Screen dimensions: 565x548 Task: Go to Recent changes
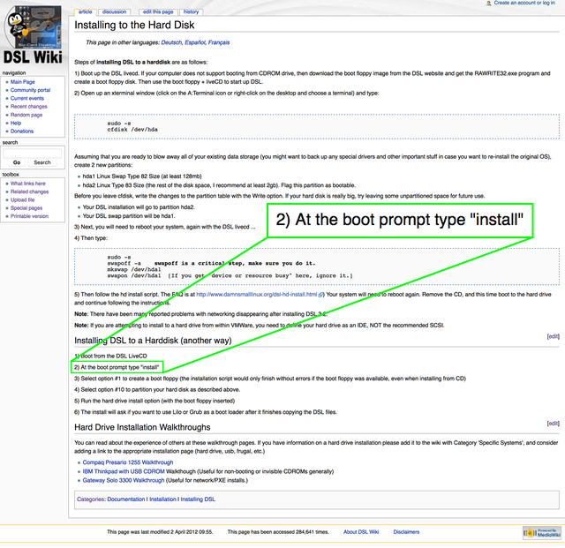[x=29, y=106]
